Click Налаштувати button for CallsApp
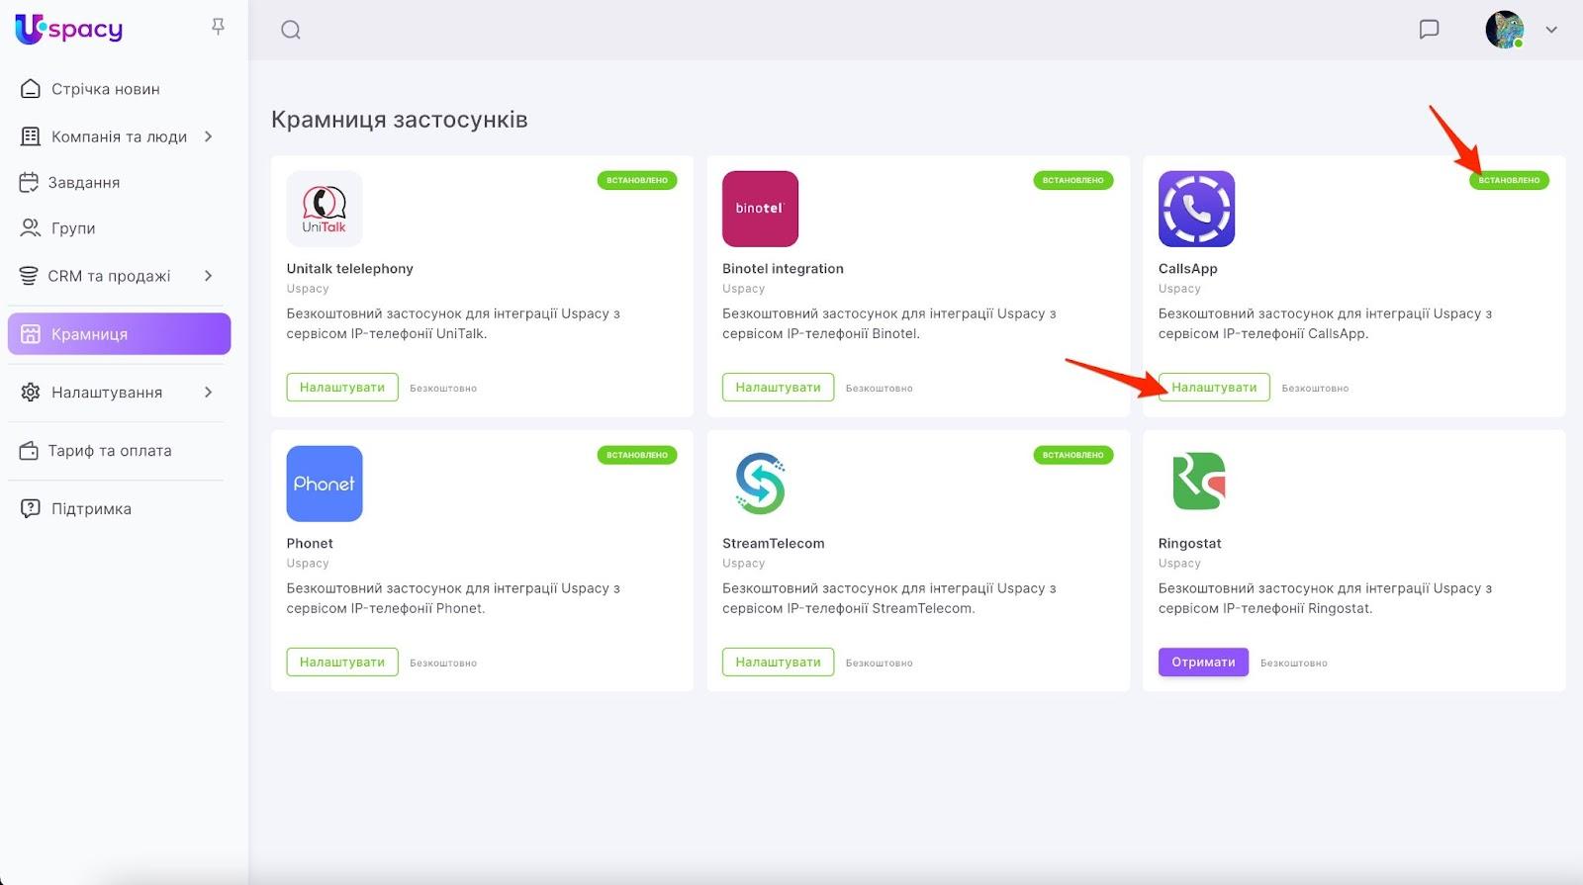 (1214, 388)
